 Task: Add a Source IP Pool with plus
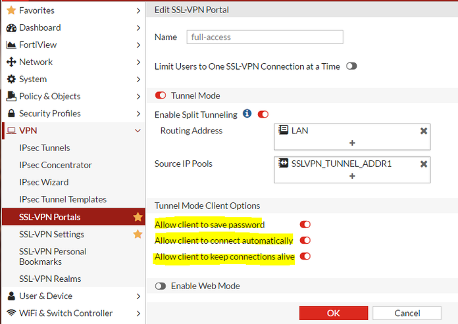coord(352,176)
